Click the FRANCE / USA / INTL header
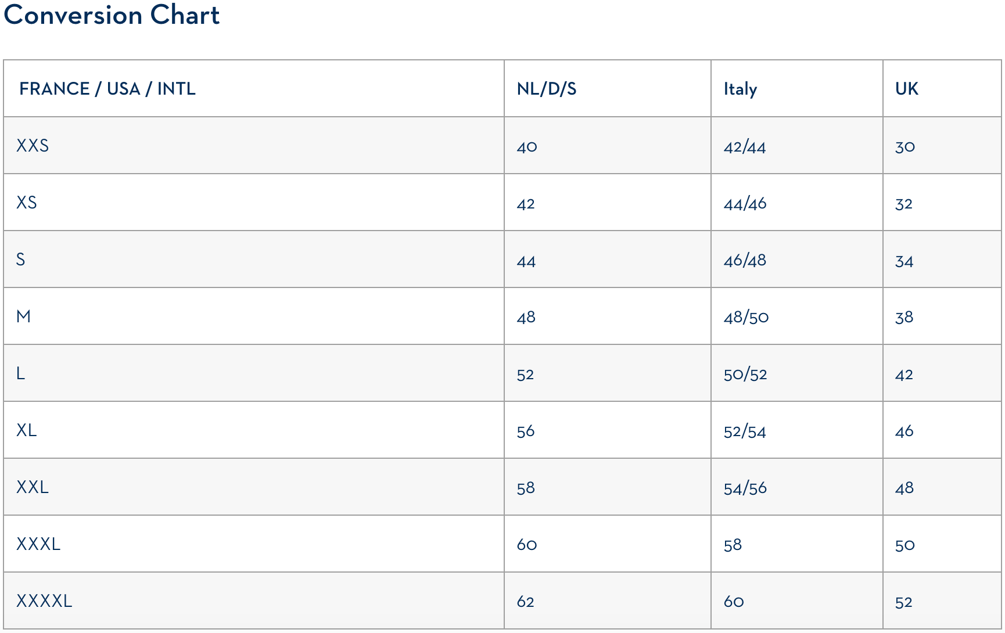 [x=107, y=89]
